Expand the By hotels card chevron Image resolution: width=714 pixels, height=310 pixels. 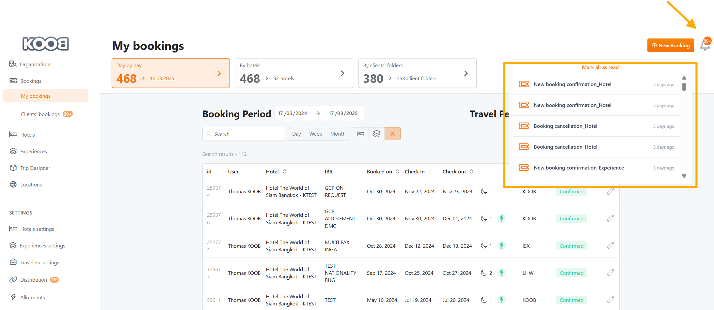coord(342,73)
